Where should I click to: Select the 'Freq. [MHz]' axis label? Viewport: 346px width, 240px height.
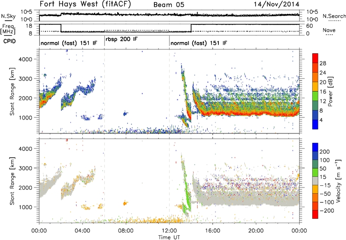[x=9, y=29]
